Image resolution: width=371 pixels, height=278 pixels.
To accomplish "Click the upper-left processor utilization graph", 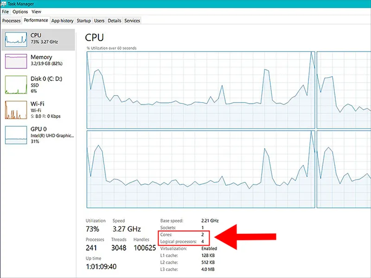I will click(x=201, y=90).
